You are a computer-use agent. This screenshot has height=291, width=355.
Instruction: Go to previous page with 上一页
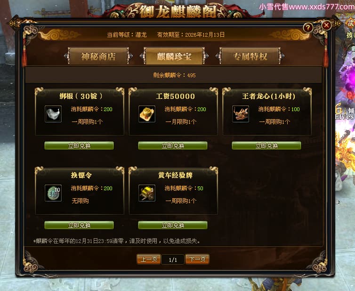149,259
